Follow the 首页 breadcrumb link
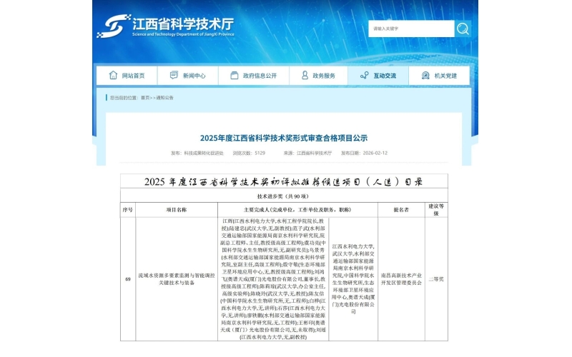The image size is (572, 357). click(145, 98)
